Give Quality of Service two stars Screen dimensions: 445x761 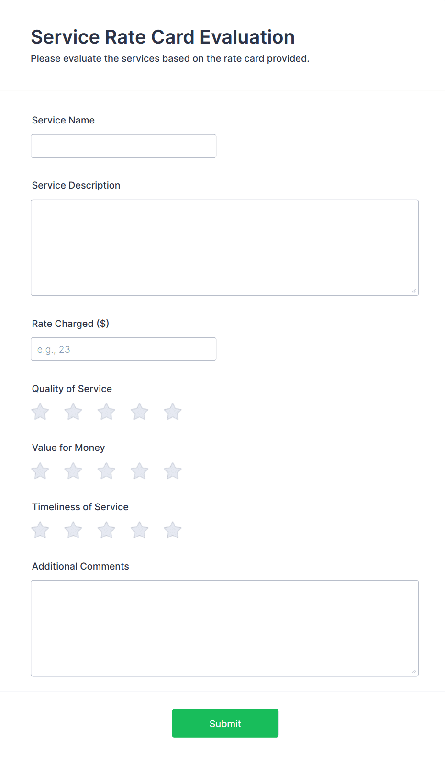pos(73,412)
